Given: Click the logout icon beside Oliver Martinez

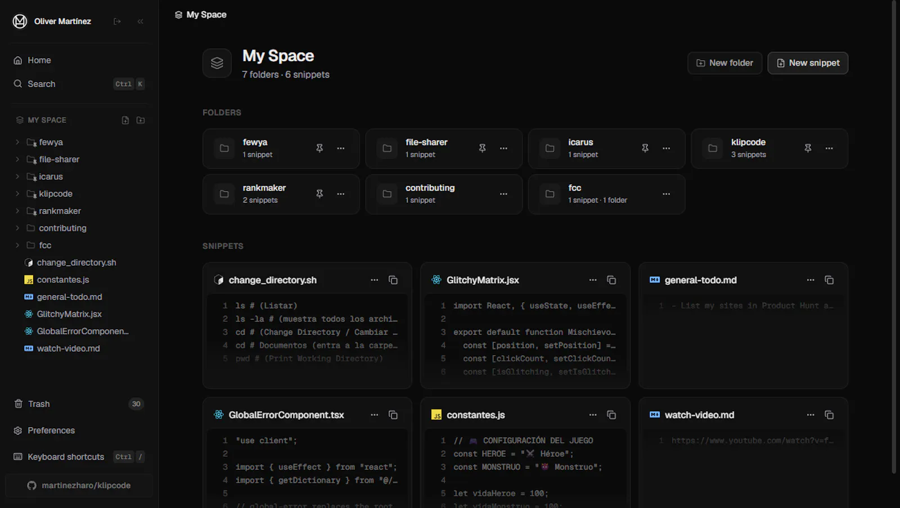Looking at the screenshot, I should (117, 21).
